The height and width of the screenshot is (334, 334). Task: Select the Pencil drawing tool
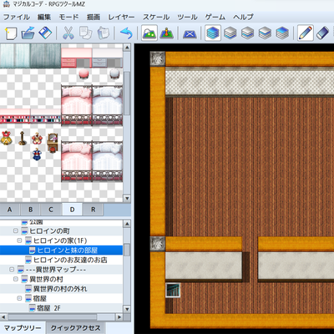tap(306, 33)
